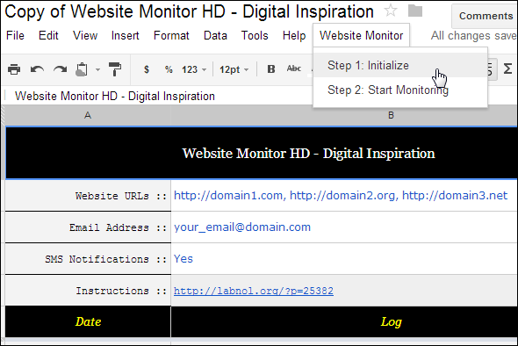Screen dimensions: 518x346
Task: Click the folder icon beside title
Action: pos(415,11)
